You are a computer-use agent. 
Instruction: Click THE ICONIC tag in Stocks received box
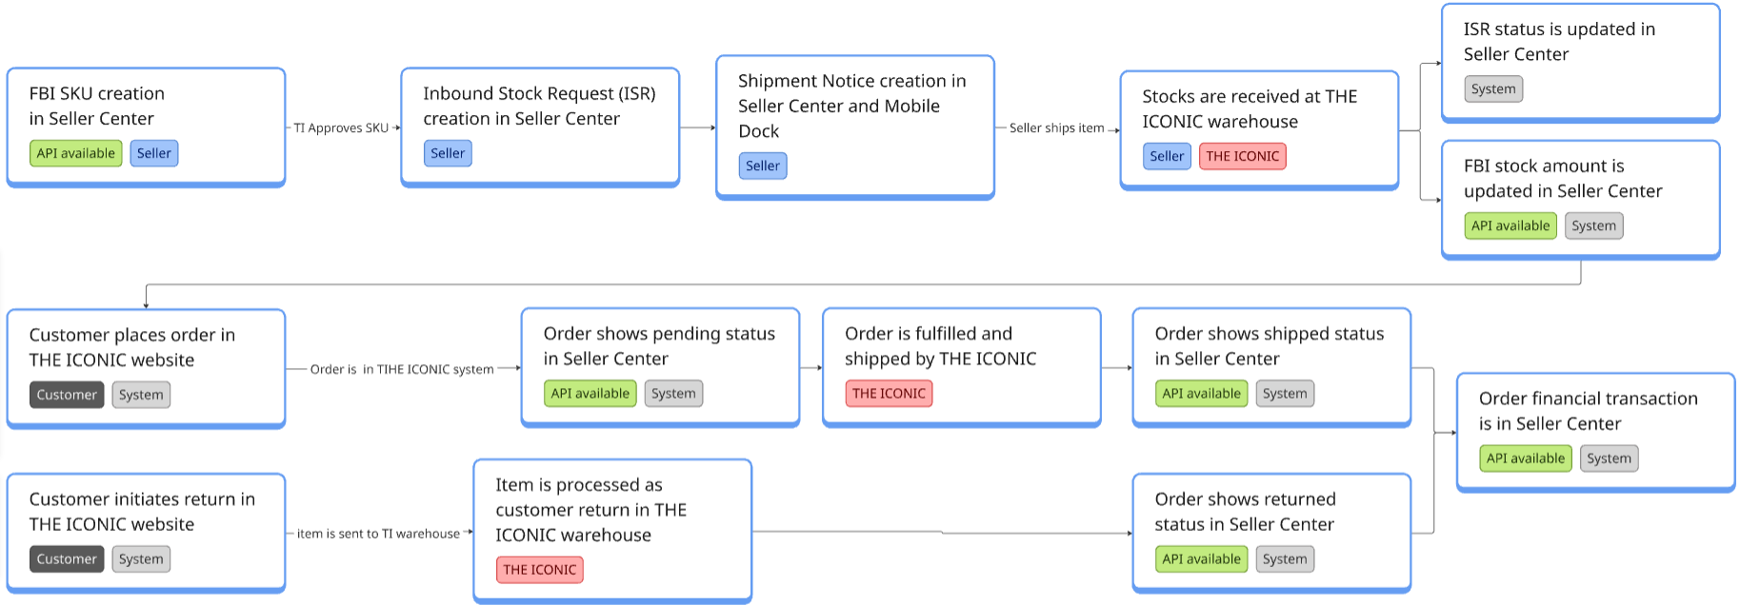pos(1242,156)
